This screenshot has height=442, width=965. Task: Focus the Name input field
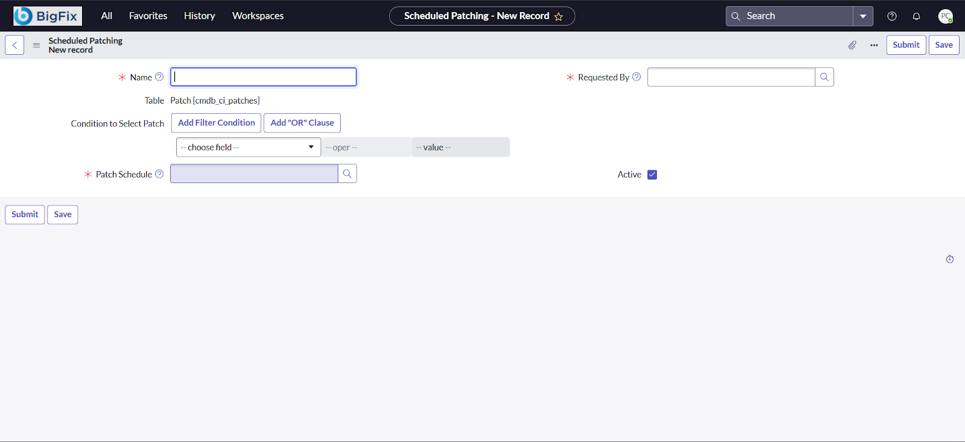pyautogui.click(x=264, y=77)
